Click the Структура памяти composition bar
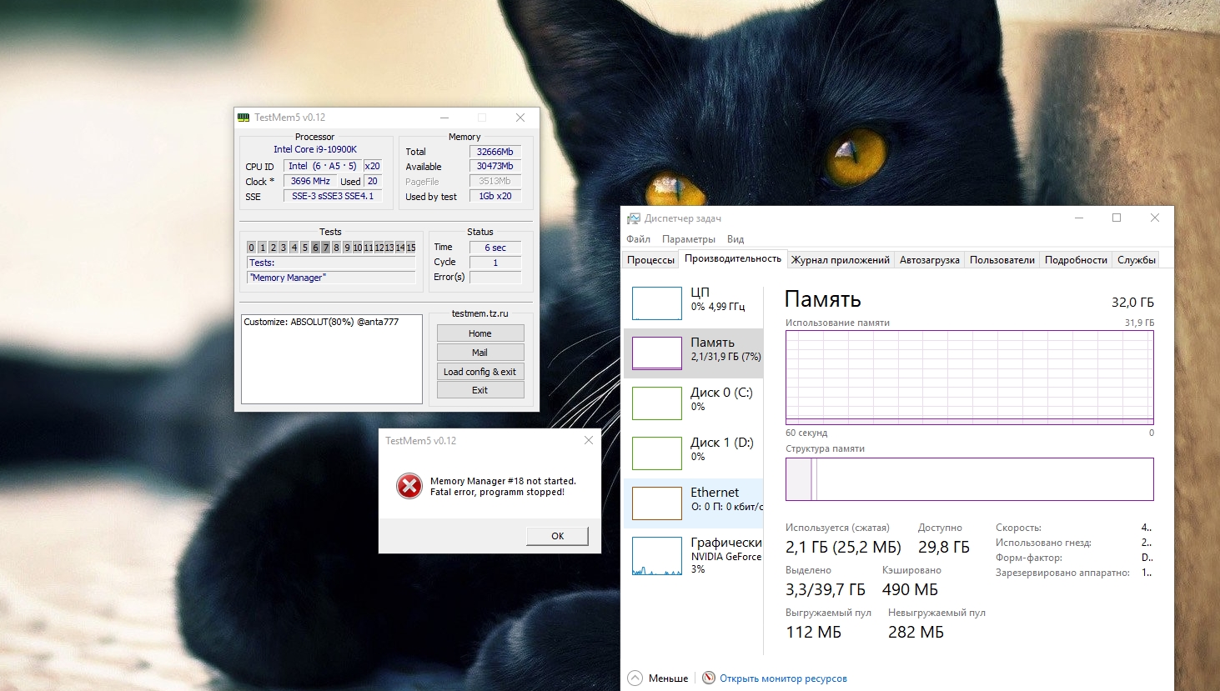This screenshot has width=1220, height=691. point(969,479)
